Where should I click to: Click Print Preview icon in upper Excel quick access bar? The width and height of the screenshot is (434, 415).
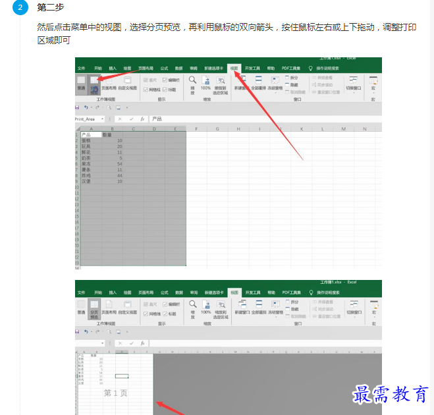click(x=109, y=107)
